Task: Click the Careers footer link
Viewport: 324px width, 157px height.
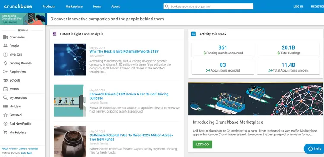Action: pos(23,148)
